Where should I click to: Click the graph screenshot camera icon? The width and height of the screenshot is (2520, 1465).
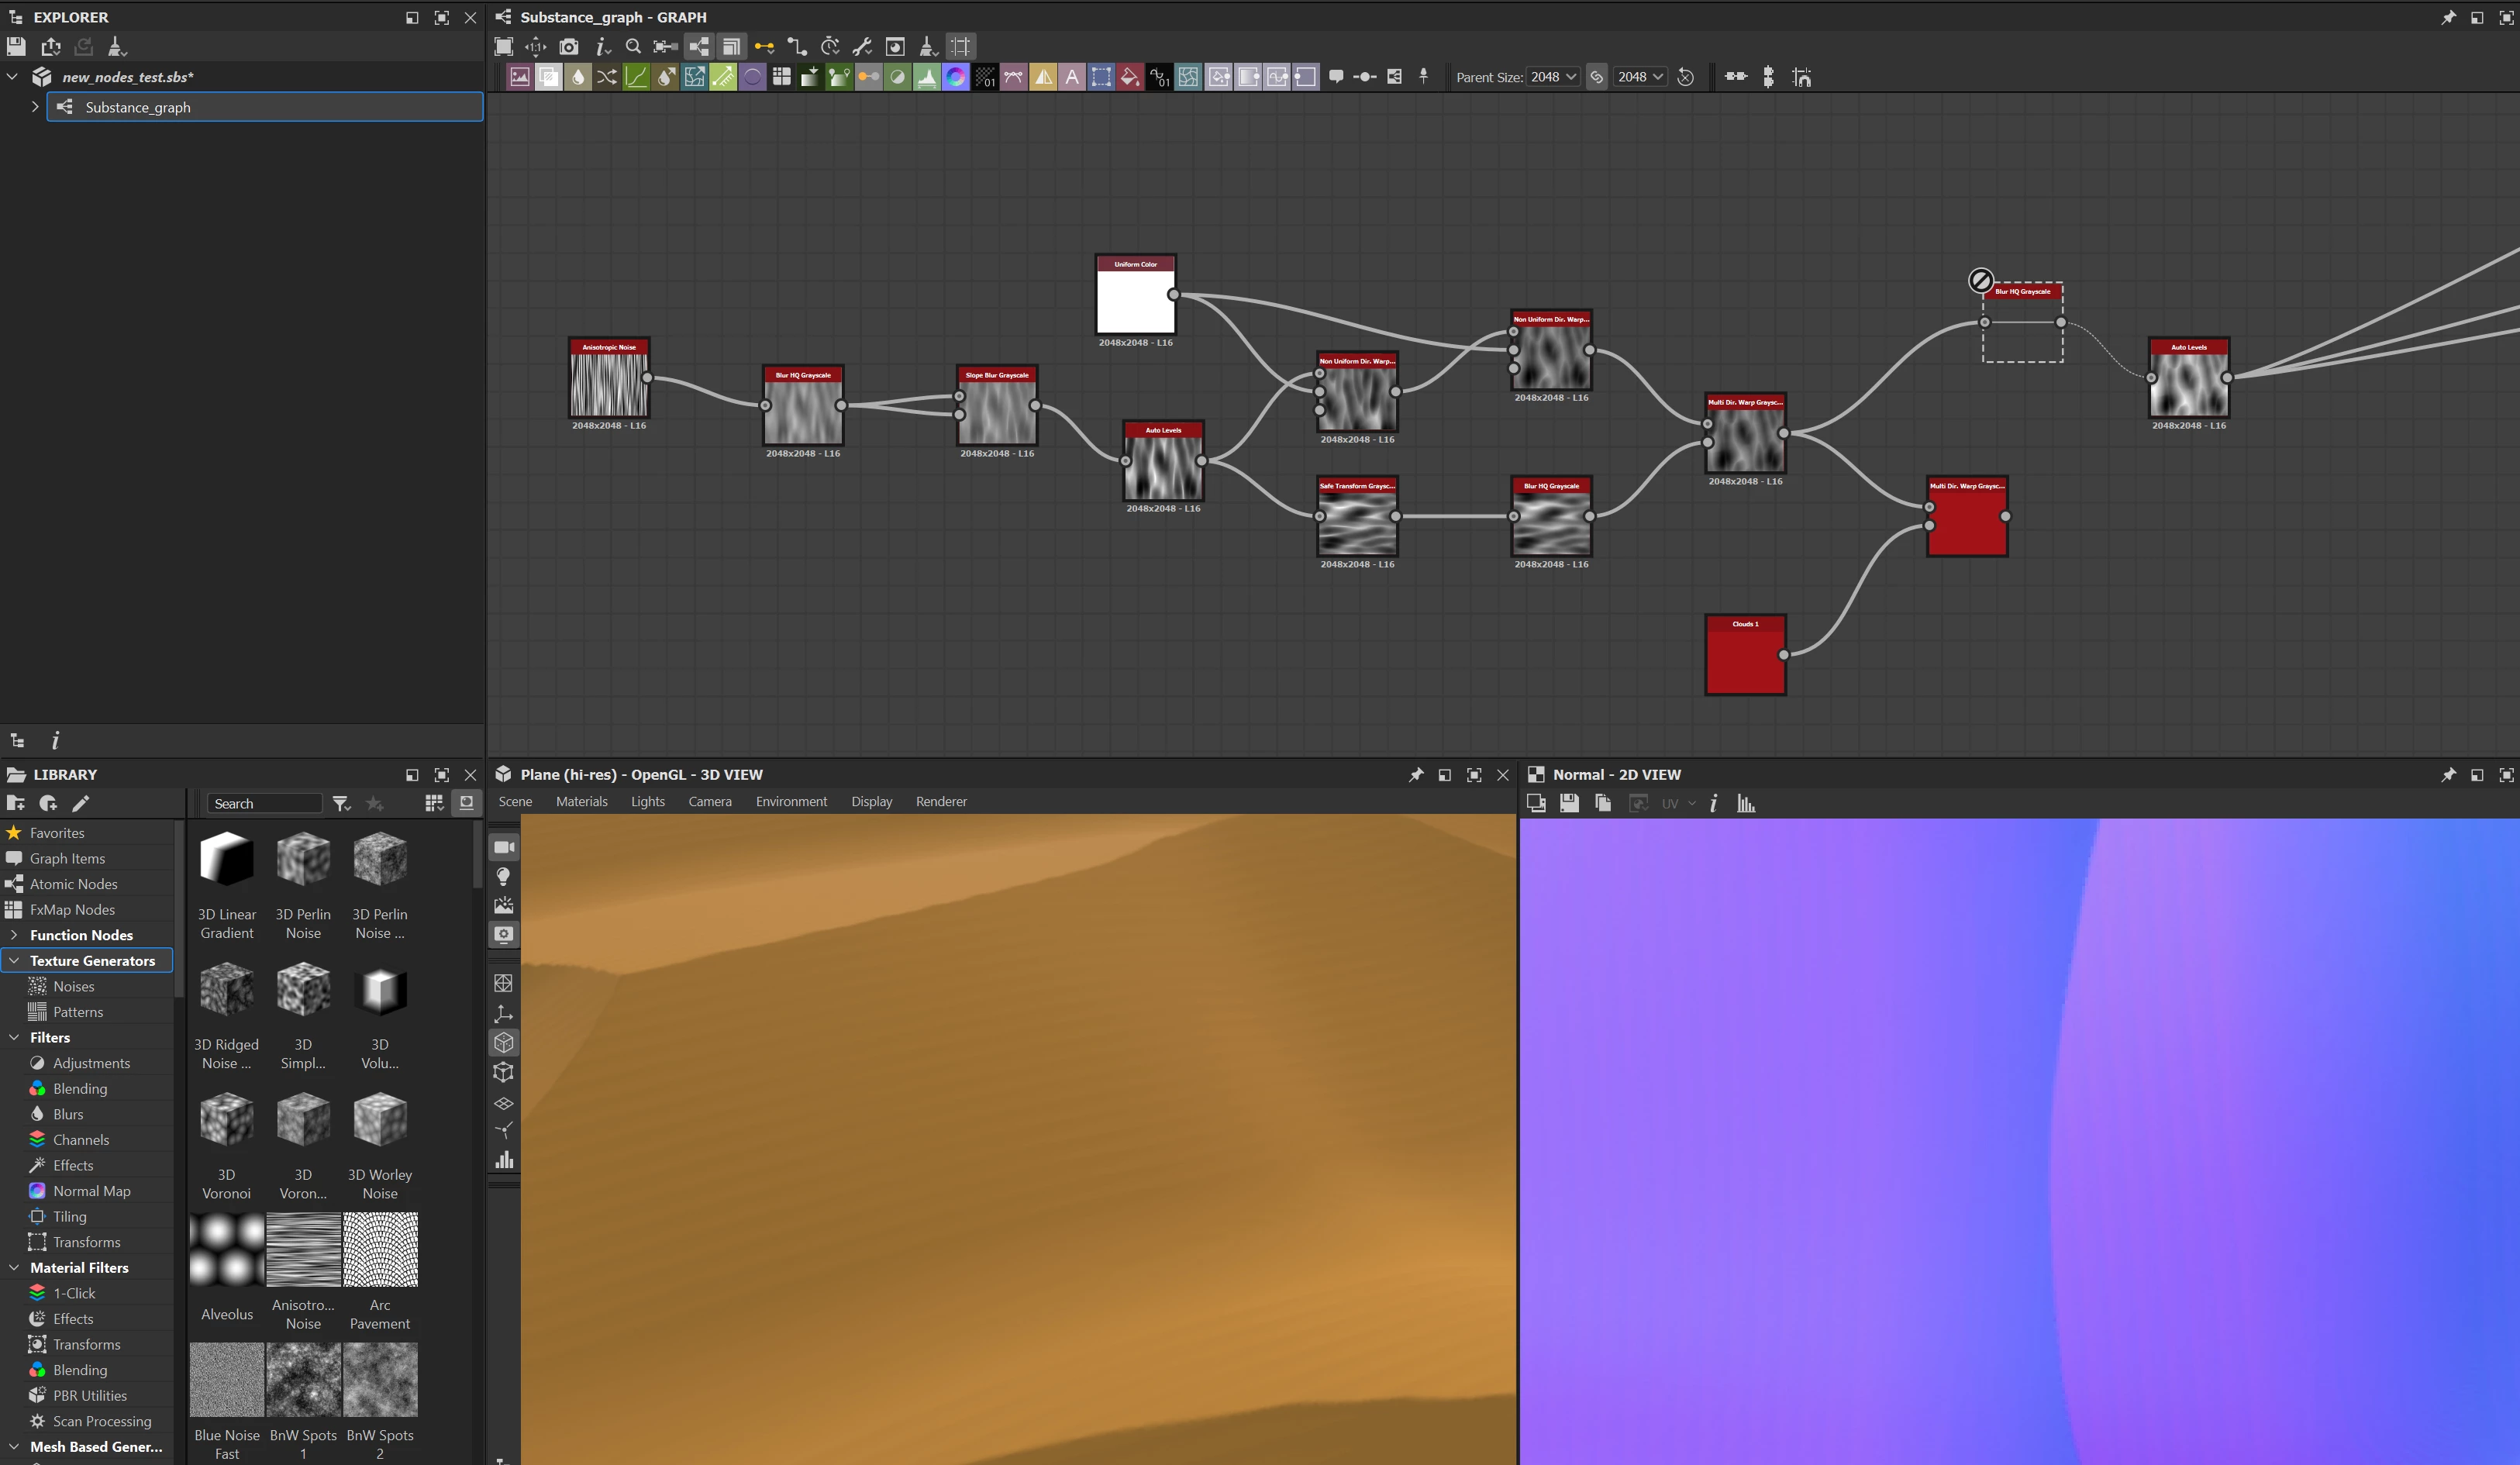click(568, 46)
